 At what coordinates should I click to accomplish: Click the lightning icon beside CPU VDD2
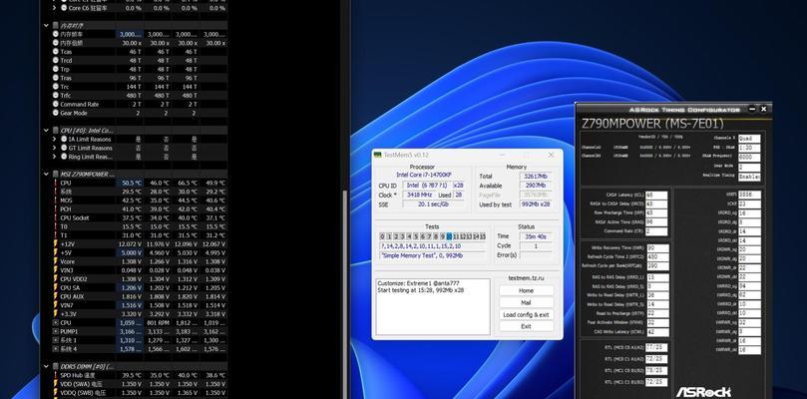click(56, 279)
